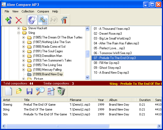The height and width of the screenshot is (130, 163).
Task: Select the (1988) Nada Como el Sol folder
Action: pos(49,47)
